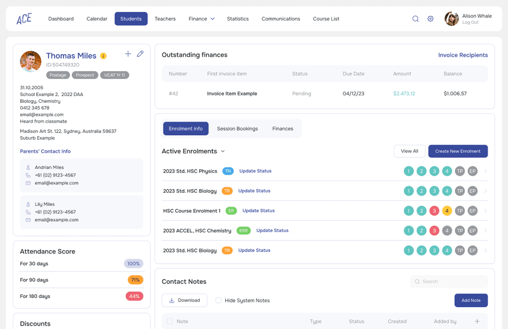Click the Create New Enrolment button
Screen dimensions: 508x329
(458, 151)
